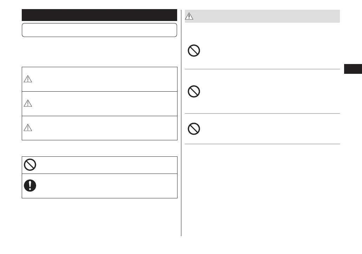Click the empty cell beside the top warning triangle
This screenshot has height=254, width=362.
point(105,79)
